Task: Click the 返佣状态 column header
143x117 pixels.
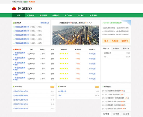Action: [92, 49]
